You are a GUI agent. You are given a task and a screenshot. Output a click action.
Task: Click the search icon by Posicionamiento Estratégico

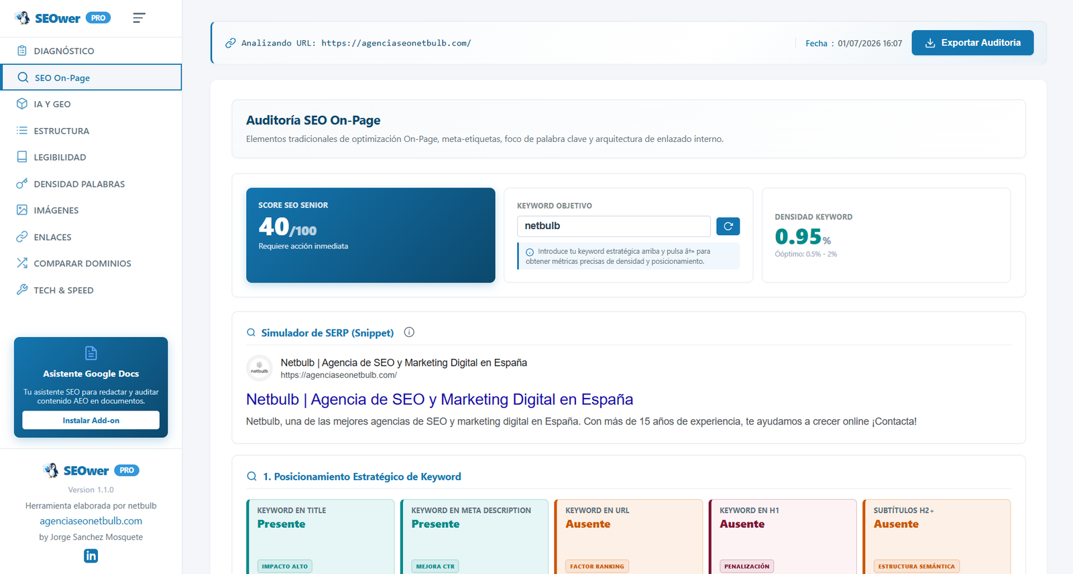click(251, 476)
